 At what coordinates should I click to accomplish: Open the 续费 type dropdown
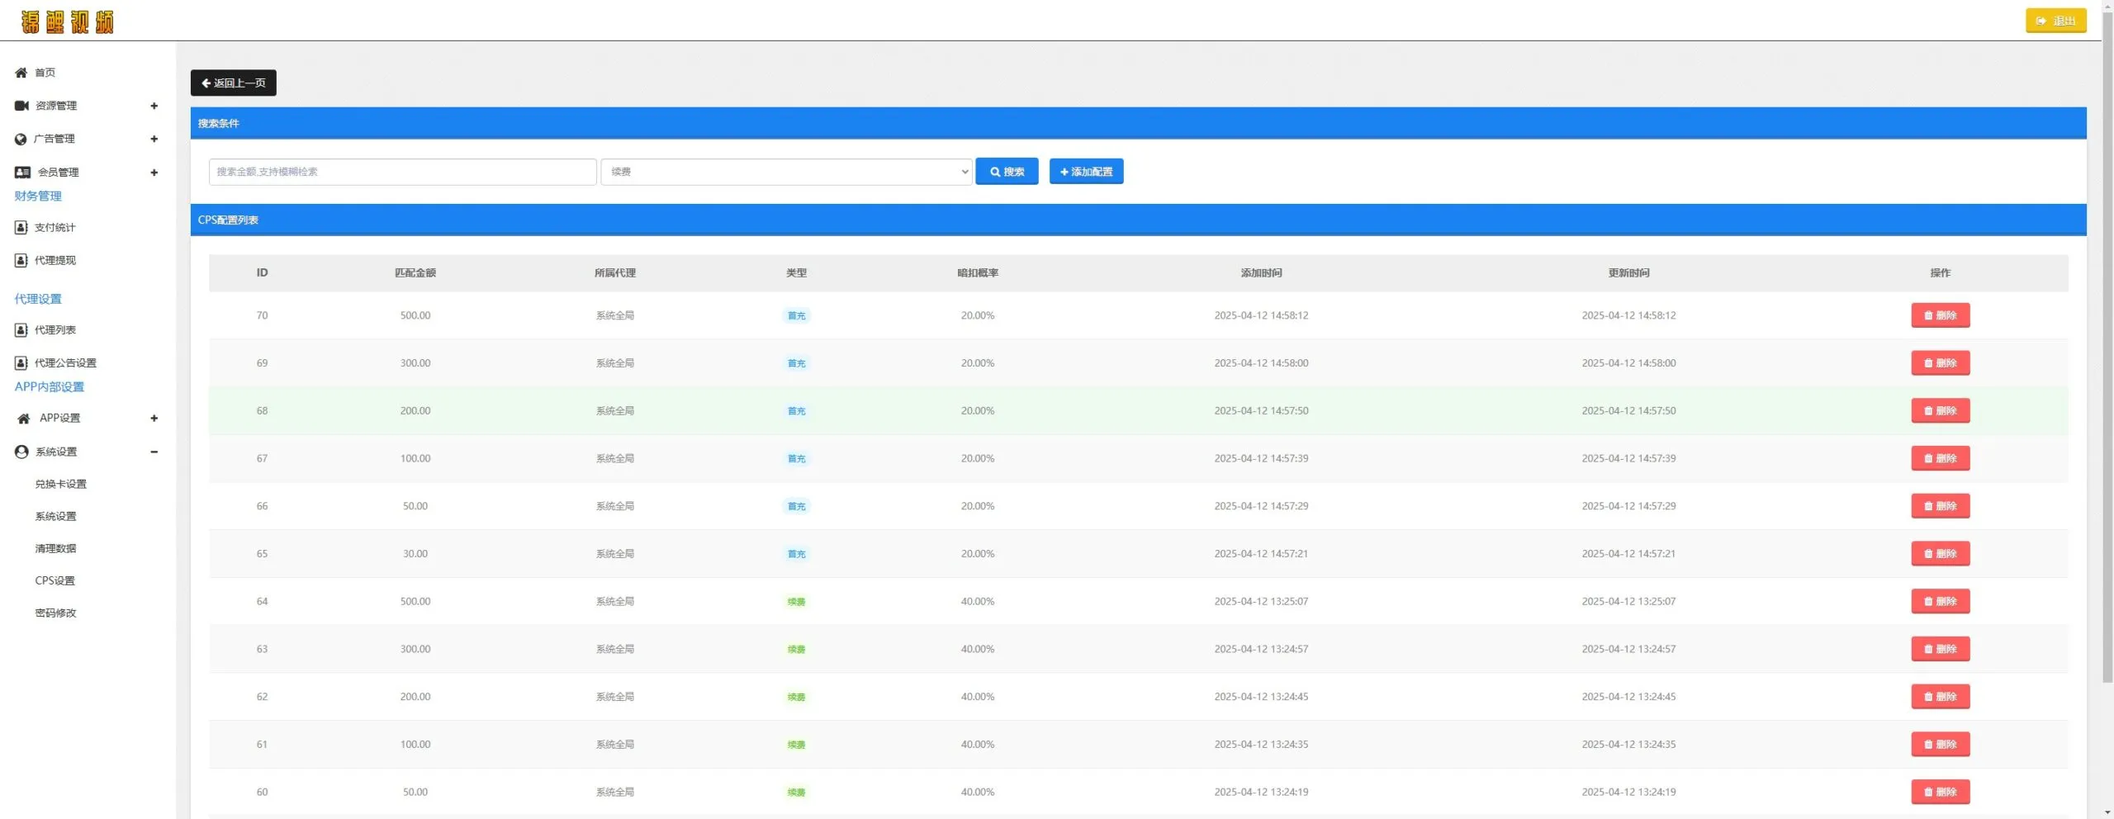click(786, 172)
